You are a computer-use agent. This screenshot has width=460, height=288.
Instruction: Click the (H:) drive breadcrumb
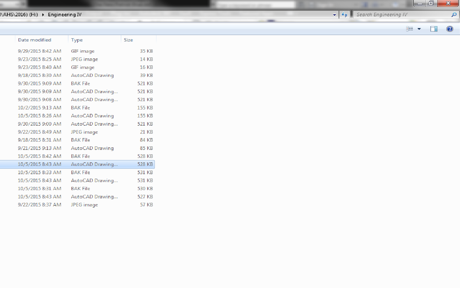point(33,15)
